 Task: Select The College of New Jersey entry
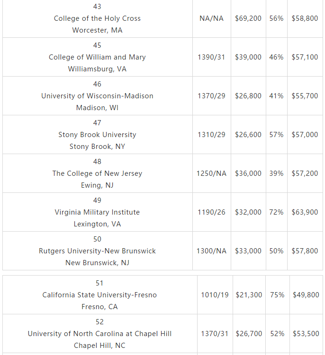point(97,173)
